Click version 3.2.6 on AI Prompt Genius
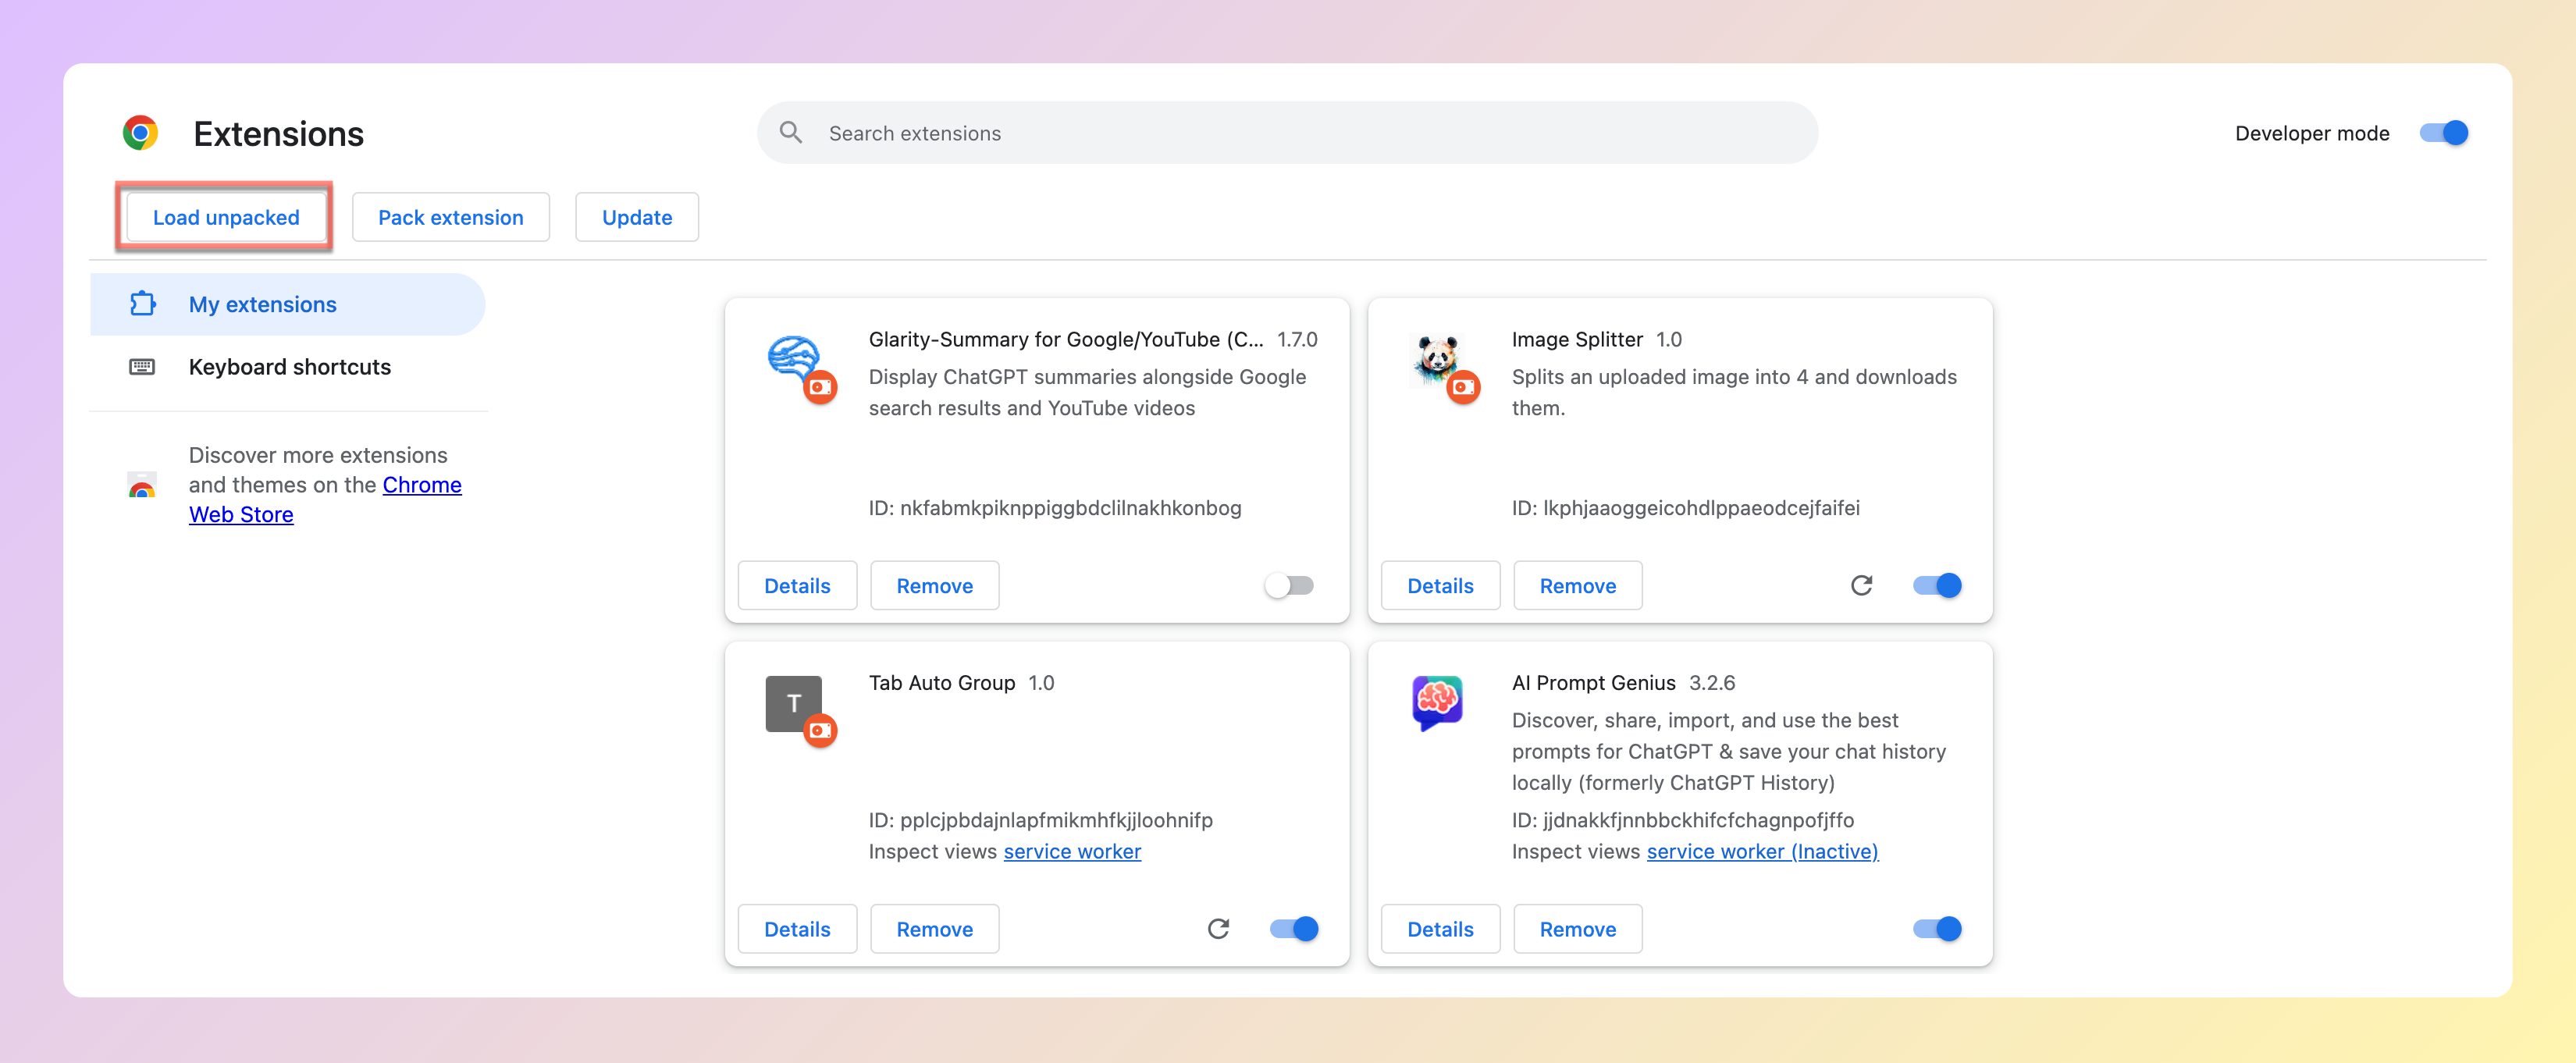This screenshot has height=1063, width=2576. 1711,683
